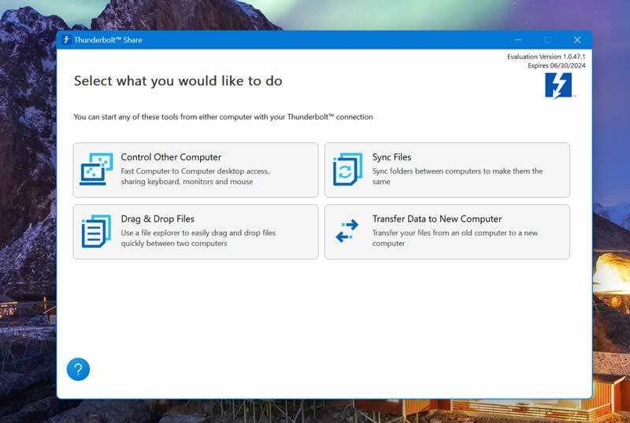This screenshot has width=630, height=423.
Task: Click the 'Transfer your files from an old computer' text
Action: pyautogui.click(x=455, y=238)
